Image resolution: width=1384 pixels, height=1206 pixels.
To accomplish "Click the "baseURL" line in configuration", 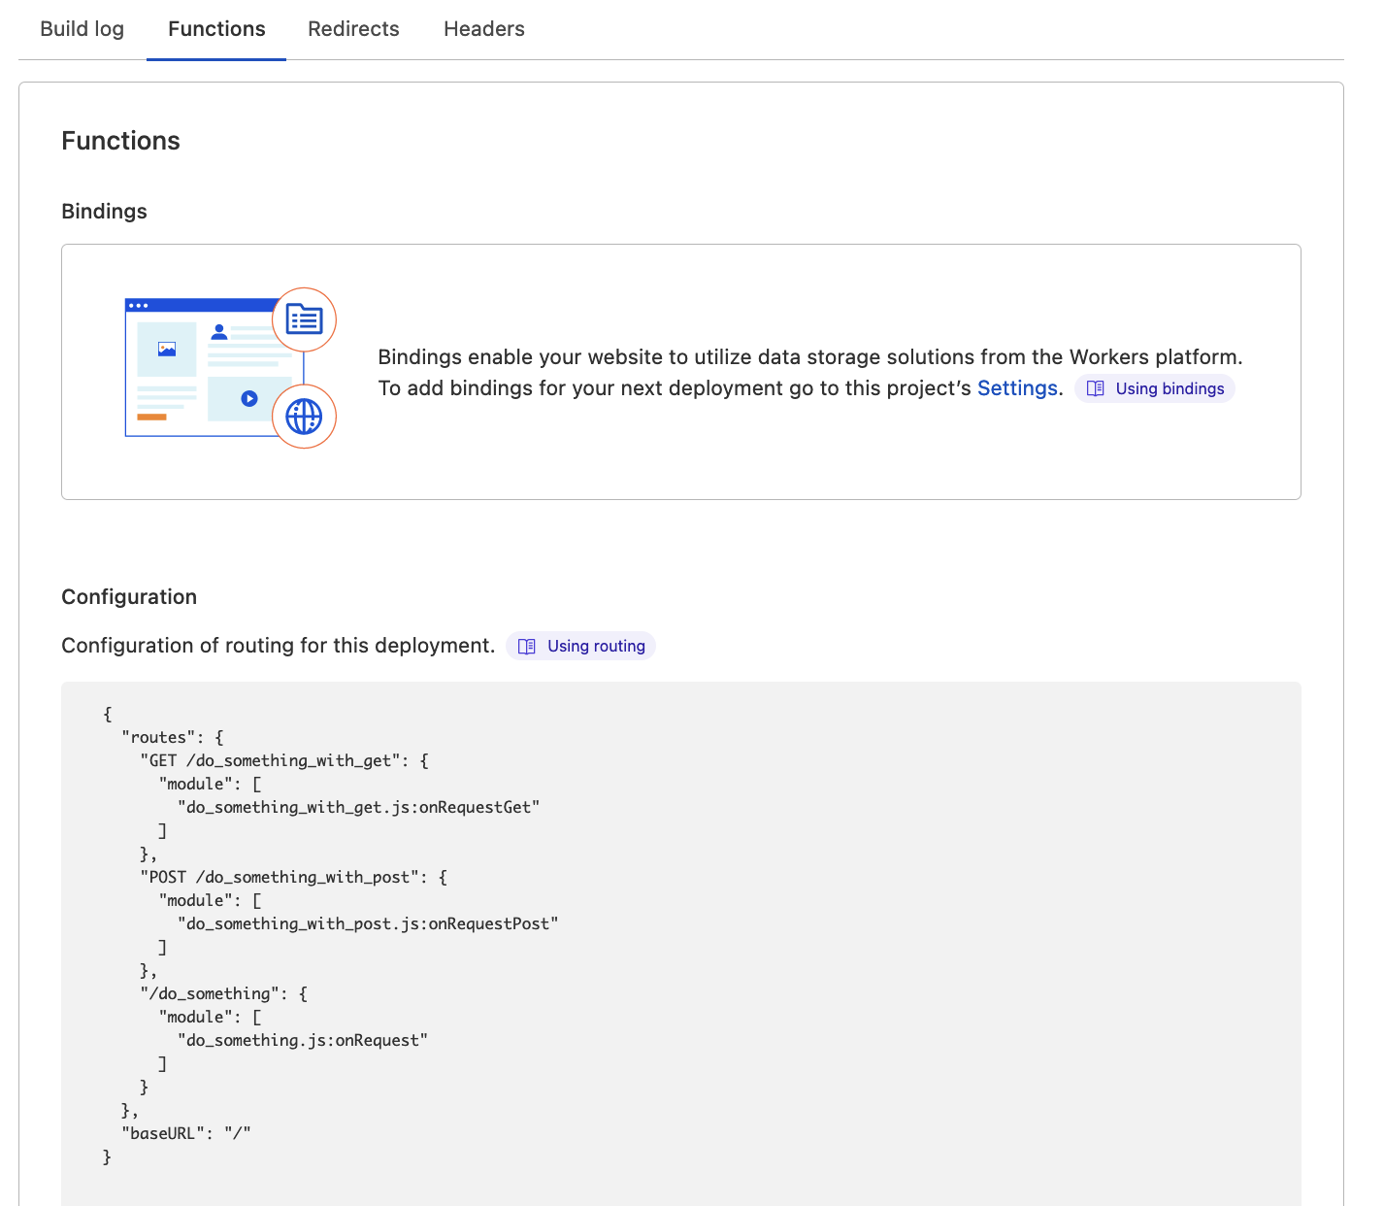I will pyautogui.click(x=186, y=1133).
